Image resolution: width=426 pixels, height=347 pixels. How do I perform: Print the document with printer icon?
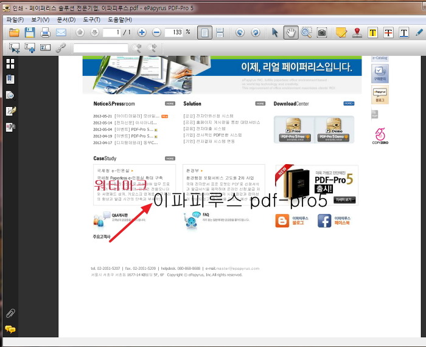[45, 33]
